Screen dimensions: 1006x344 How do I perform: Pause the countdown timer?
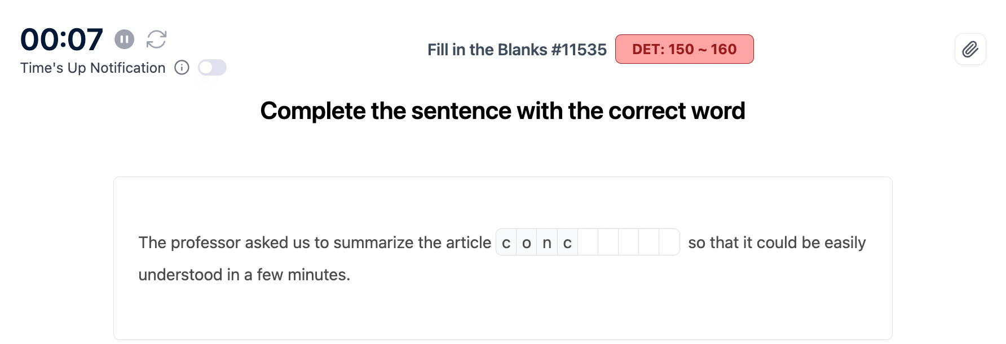[125, 39]
